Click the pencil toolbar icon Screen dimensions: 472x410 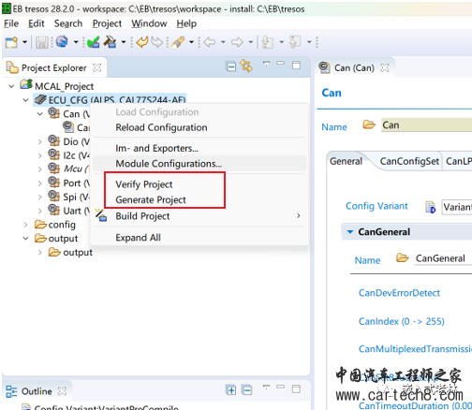tap(178, 42)
